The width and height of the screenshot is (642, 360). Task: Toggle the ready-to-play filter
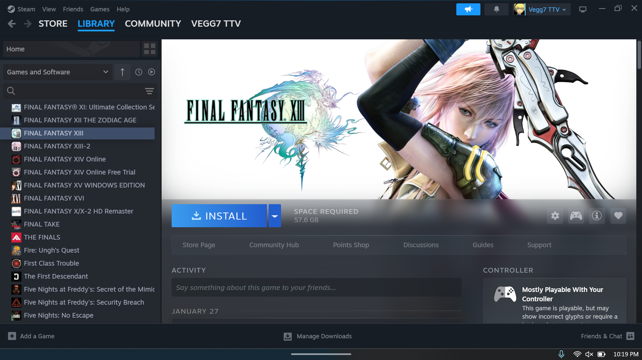[x=152, y=72]
